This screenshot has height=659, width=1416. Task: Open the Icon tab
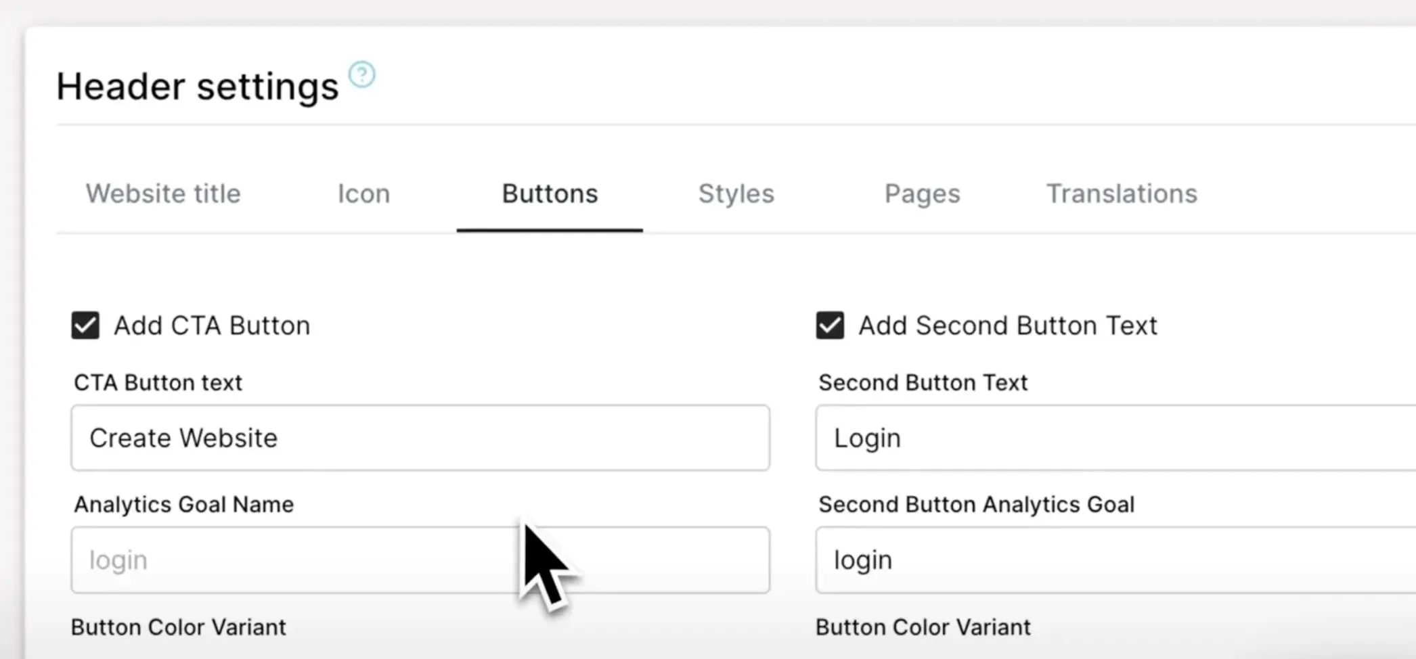click(x=363, y=194)
